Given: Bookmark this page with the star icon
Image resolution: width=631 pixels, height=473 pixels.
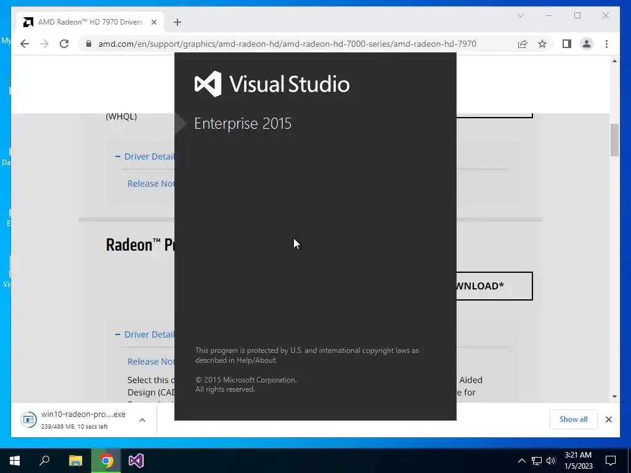Looking at the screenshot, I should (542, 44).
